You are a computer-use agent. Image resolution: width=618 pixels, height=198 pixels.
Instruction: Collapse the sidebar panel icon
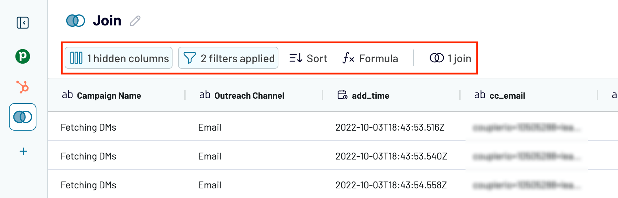coord(23,23)
